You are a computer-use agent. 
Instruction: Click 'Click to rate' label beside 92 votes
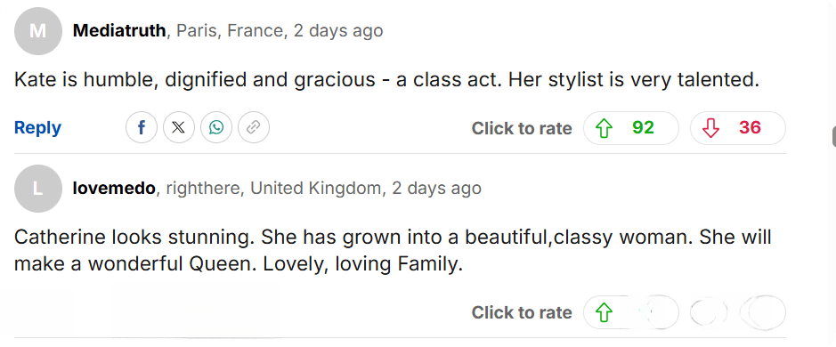point(522,128)
